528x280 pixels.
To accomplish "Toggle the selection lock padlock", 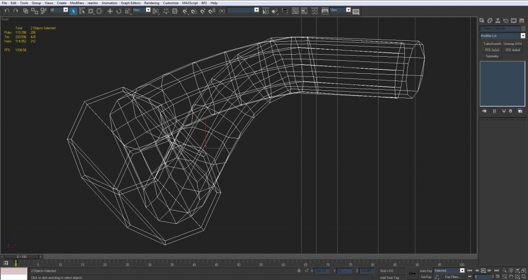I will [x=299, y=270].
